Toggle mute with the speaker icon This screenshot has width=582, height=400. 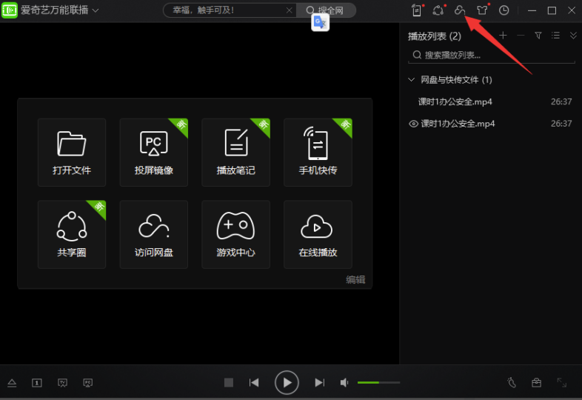pos(344,382)
